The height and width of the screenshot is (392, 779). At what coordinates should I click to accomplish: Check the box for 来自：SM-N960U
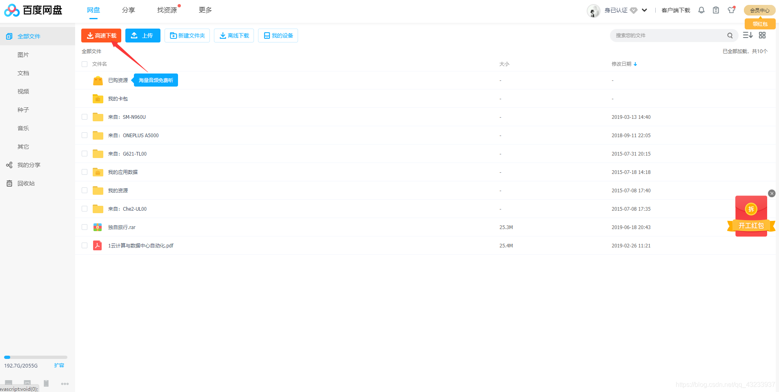click(x=85, y=117)
